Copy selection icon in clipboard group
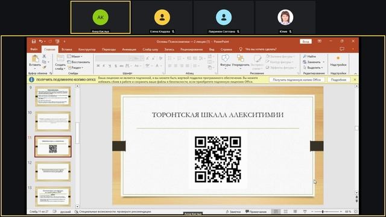 pyautogui.click(x=44, y=61)
